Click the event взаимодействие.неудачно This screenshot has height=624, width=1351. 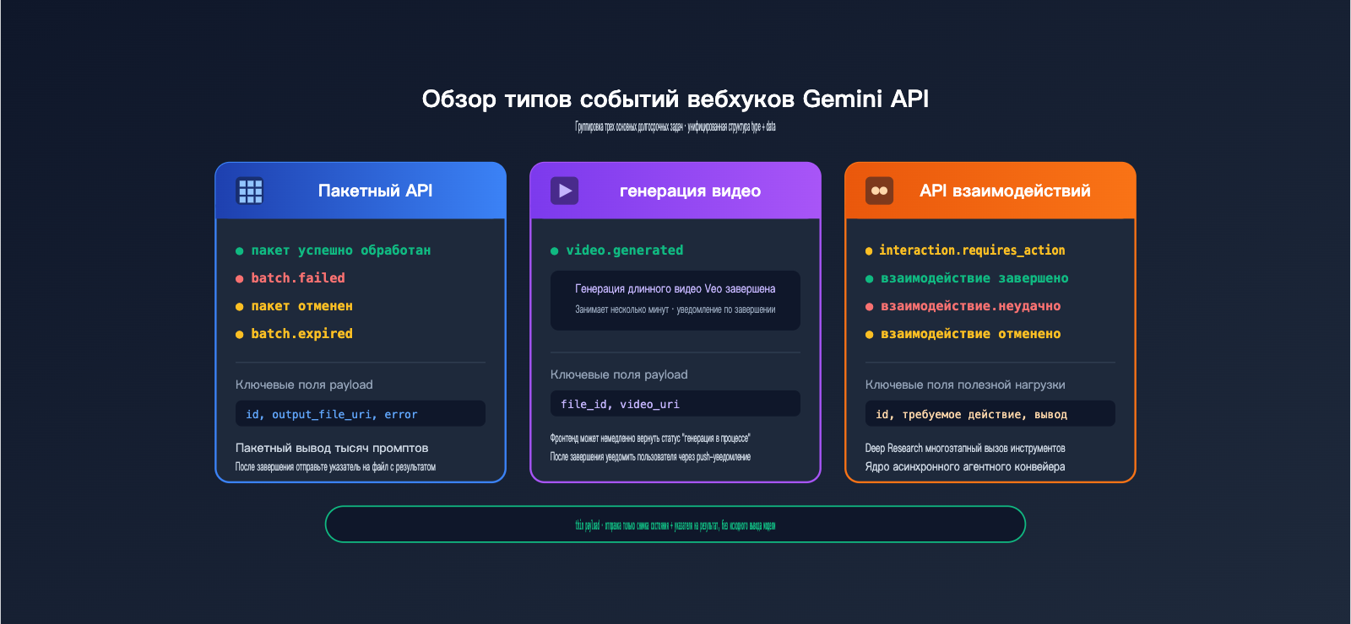click(x=971, y=306)
